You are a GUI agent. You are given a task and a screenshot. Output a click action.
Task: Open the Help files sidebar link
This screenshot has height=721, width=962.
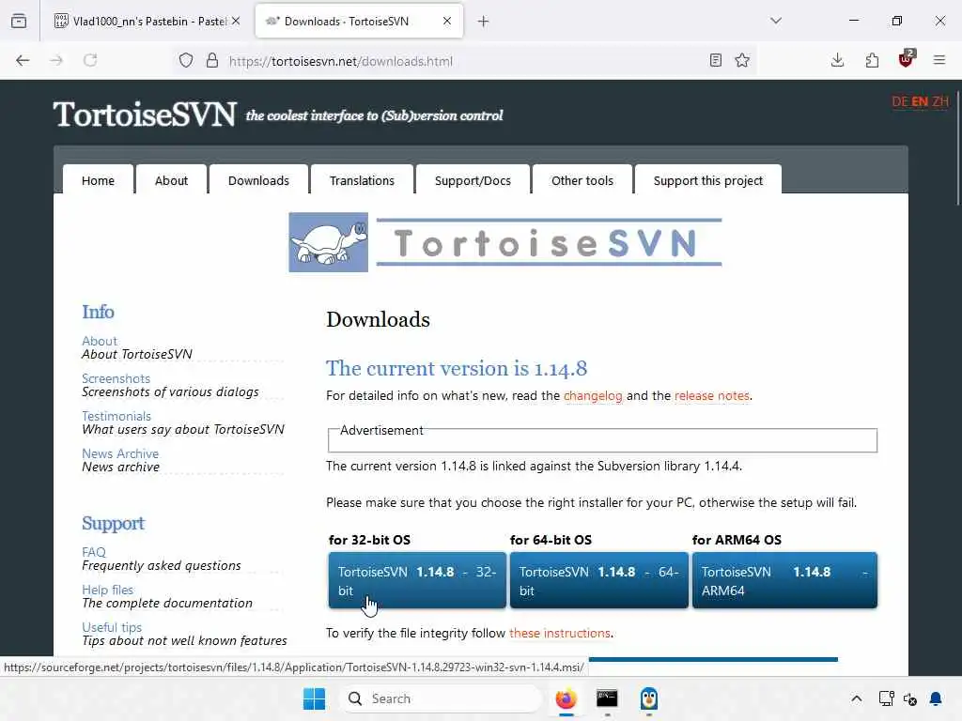(107, 590)
